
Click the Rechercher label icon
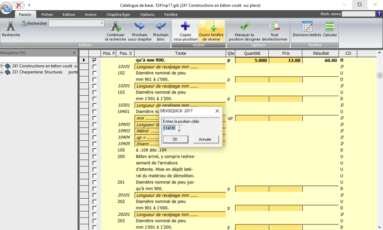[x=24, y=23]
